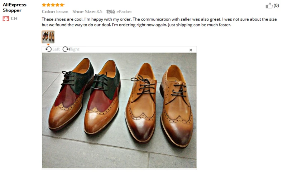Click the 'Shoe Size: 8.5' attribute
This screenshot has width=283, height=172.
click(87, 12)
